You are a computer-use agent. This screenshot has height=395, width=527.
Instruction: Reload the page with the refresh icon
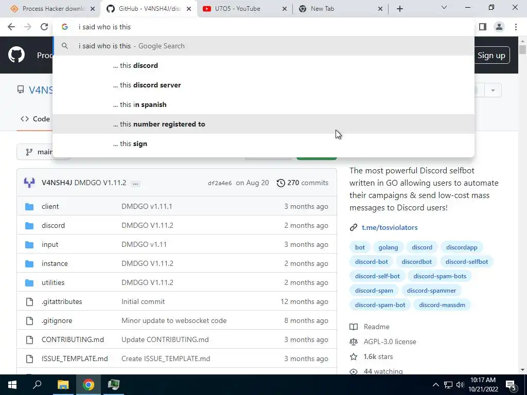pyautogui.click(x=44, y=27)
